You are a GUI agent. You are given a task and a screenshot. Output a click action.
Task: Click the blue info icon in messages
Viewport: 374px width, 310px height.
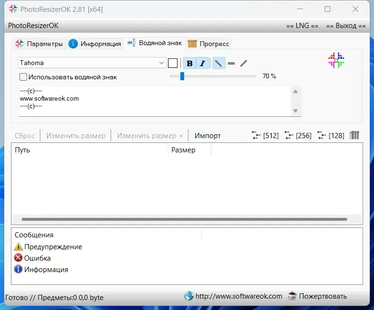[18, 269]
